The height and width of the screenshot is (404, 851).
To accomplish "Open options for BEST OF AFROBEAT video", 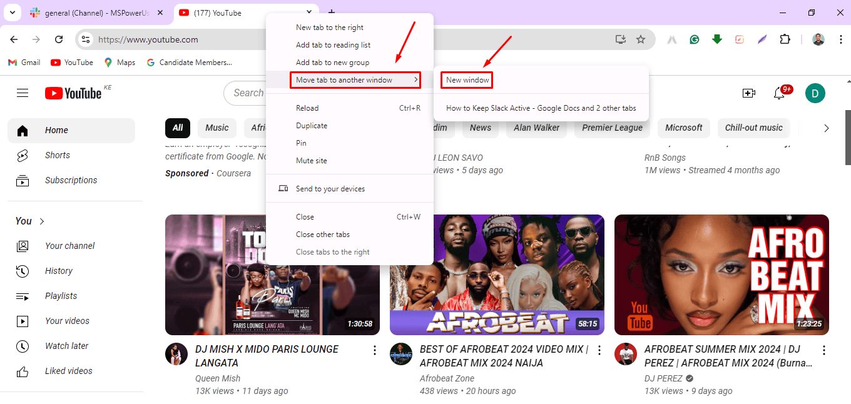I will pos(599,350).
